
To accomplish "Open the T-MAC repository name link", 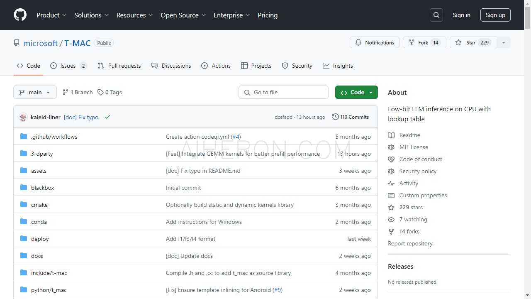I will [x=77, y=43].
